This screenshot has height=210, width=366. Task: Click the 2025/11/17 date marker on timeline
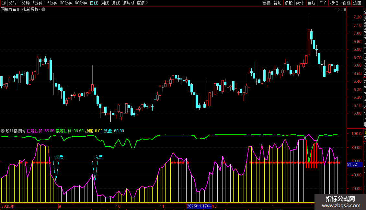pyautogui.click(x=199, y=206)
